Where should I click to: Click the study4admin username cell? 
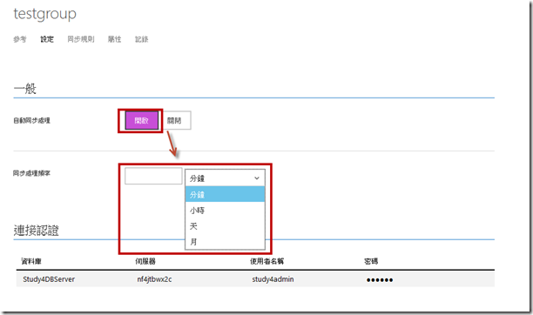tap(273, 279)
